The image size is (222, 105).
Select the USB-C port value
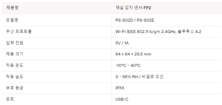[122, 99]
